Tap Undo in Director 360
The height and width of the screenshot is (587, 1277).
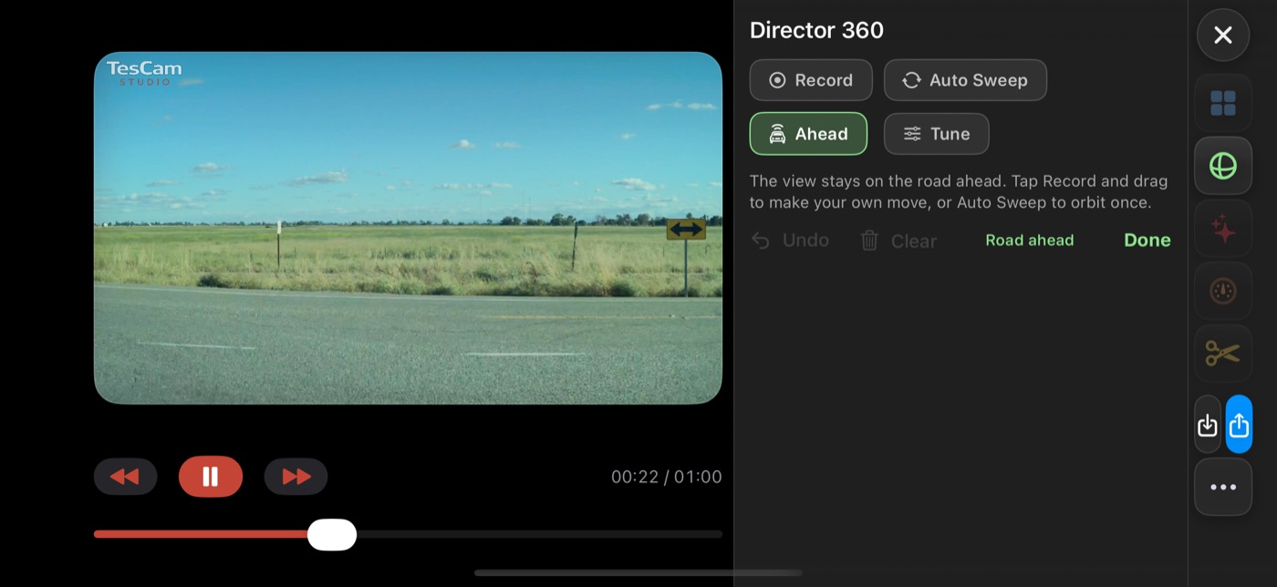[x=790, y=241]
